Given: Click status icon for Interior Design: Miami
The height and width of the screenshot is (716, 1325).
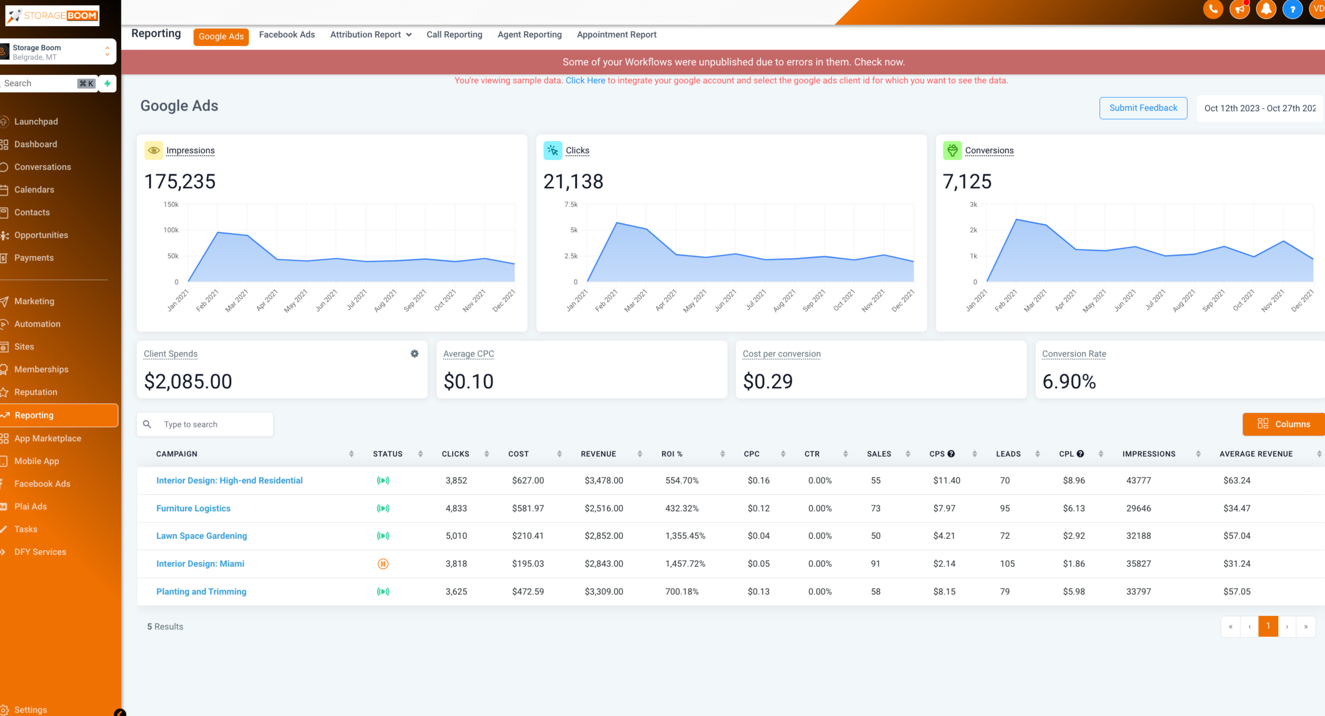Looking at the screenshot, I should (383, 564).
